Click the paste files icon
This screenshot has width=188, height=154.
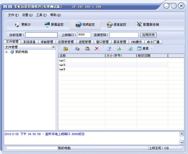[87, 49]
